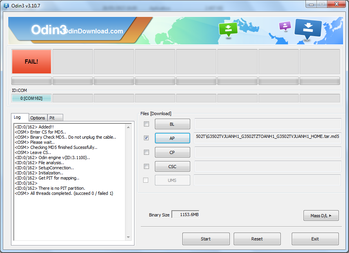349x253 pixels.
Task: Click the "Files [Download]" group label
Action: [156, 114]
